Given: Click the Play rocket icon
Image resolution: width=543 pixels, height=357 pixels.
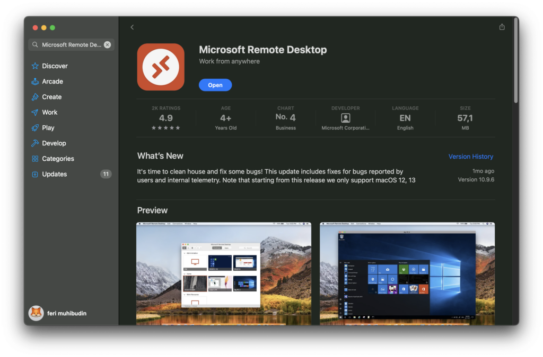Looking at the screenshot, I should tap(35, 128).
